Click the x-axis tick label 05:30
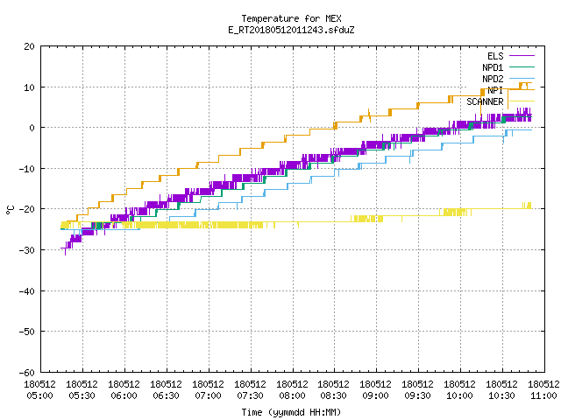Viewport: 561px width, 420px height. point(82,395)
